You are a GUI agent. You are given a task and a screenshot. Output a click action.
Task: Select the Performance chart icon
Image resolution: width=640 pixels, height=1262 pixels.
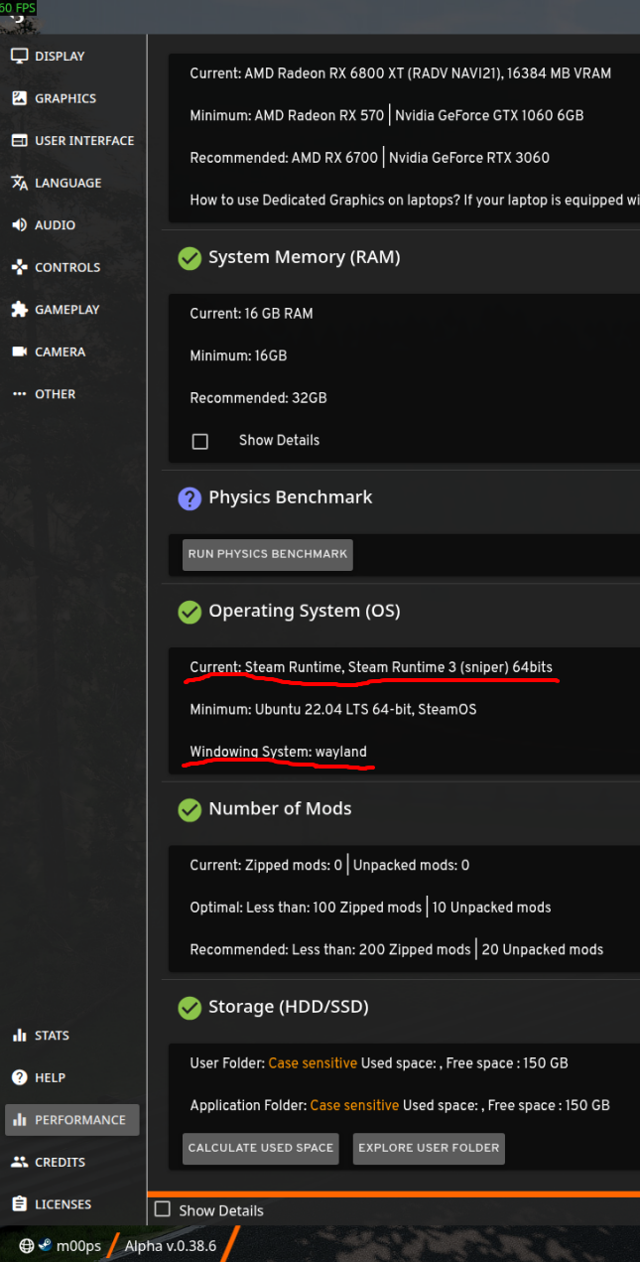(19, 1120)
